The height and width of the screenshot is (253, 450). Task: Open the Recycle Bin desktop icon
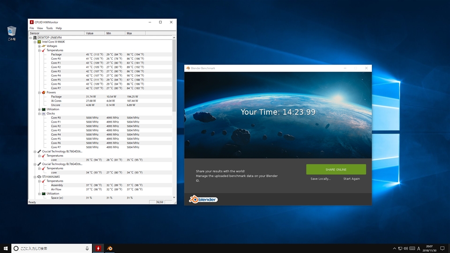(11, 33)
